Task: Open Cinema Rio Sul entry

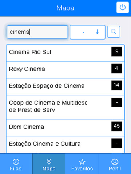Action: click(x=65, y=53)
